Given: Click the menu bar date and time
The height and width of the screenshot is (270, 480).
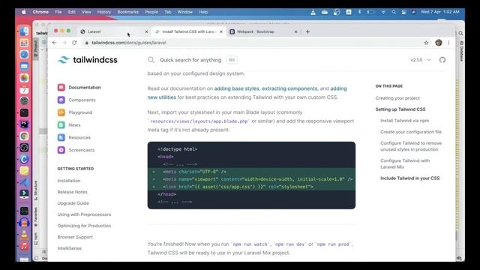Looking at the screenshot, I should click(x=440, y=12).
